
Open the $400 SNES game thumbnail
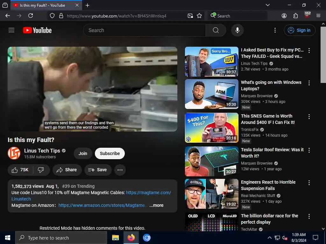[x=212, y=128]
